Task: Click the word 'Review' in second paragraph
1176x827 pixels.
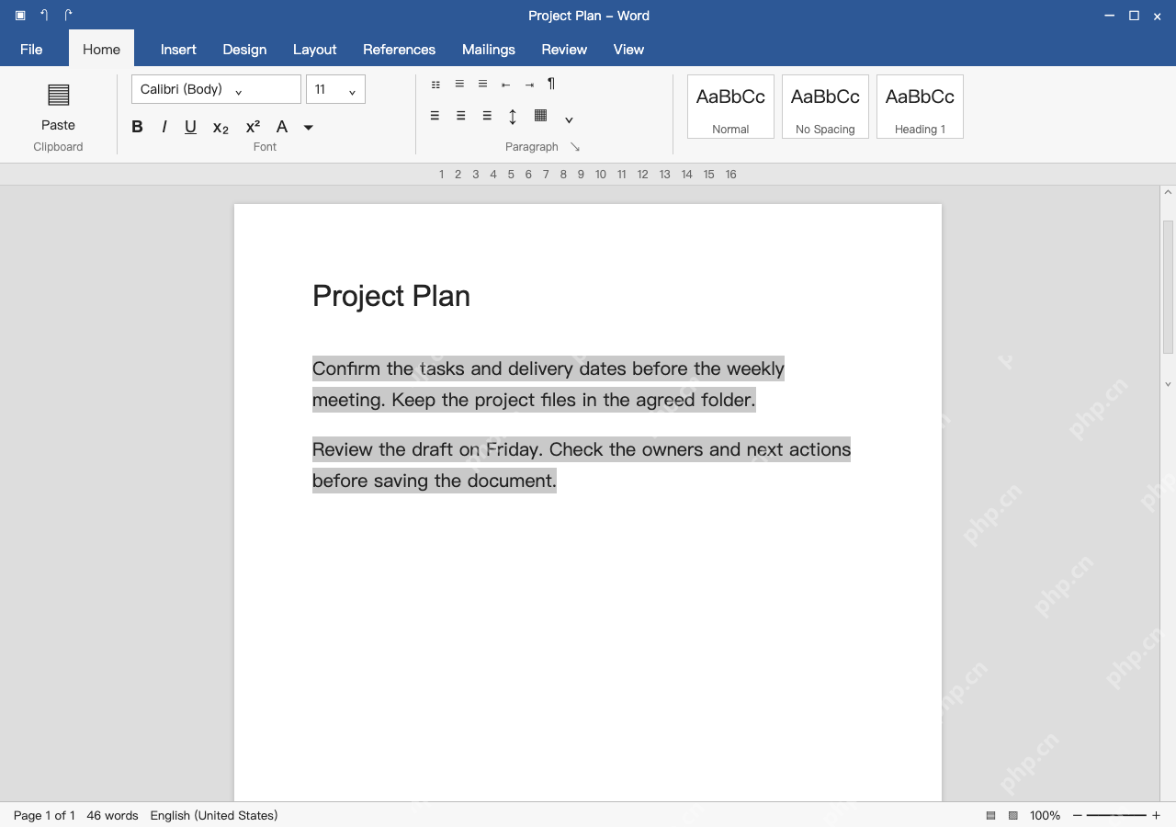Action: click(343, 450)
